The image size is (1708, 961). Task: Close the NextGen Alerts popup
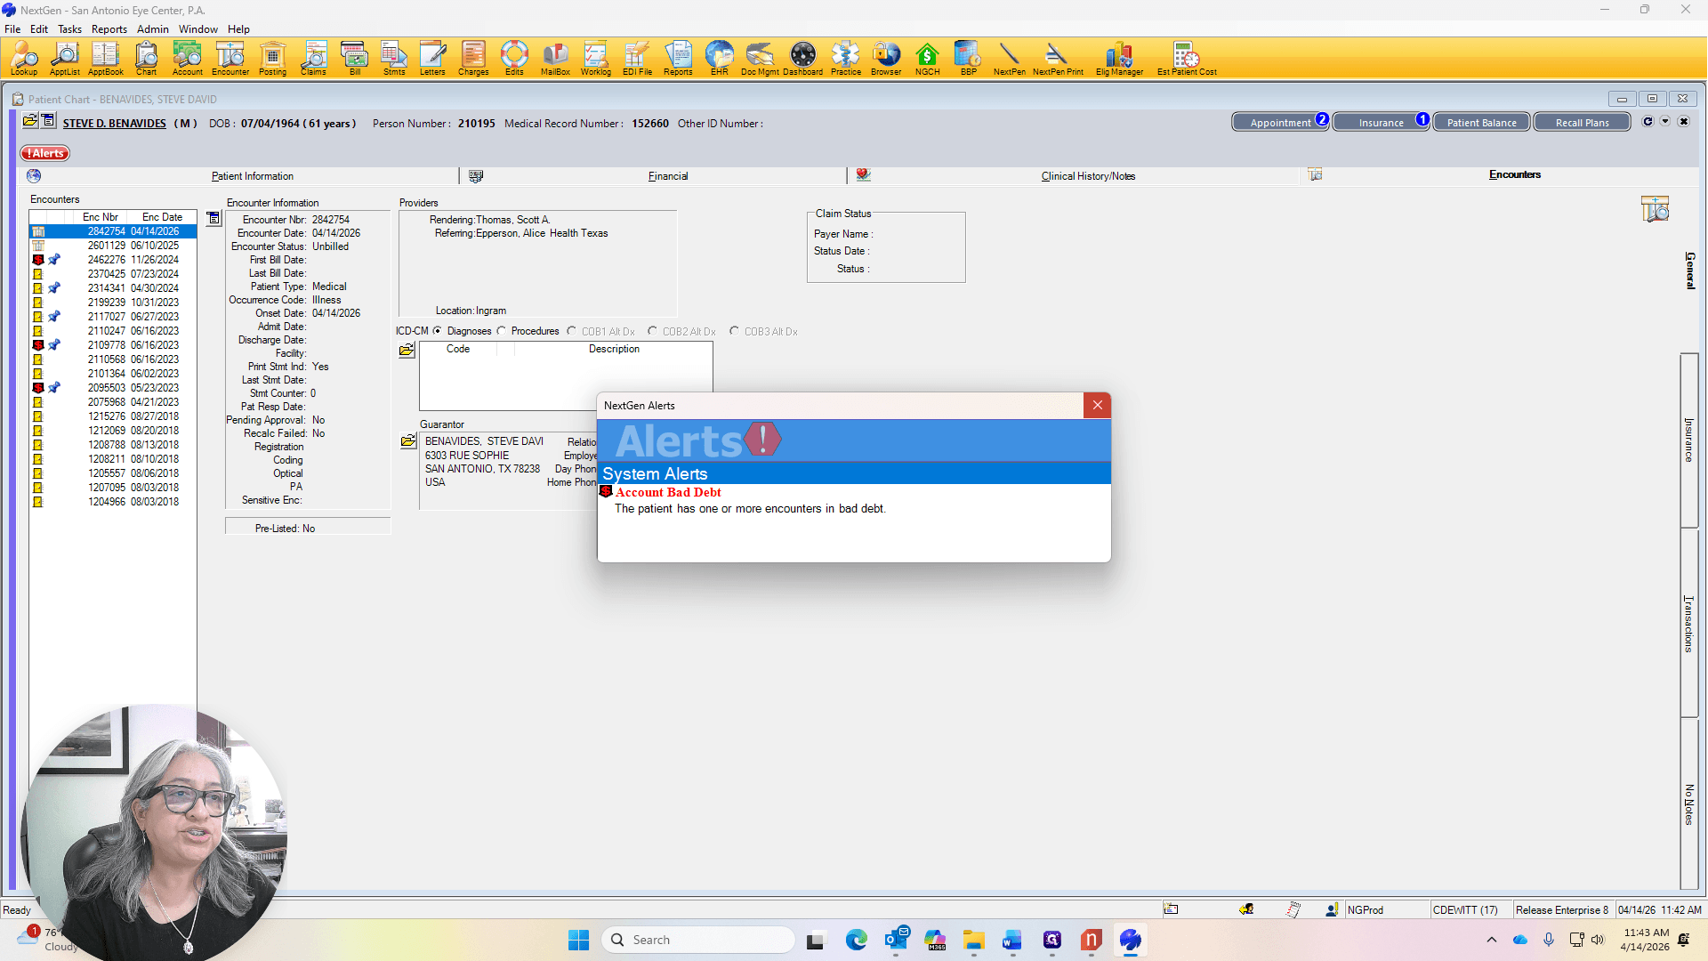pos(1097,406)
